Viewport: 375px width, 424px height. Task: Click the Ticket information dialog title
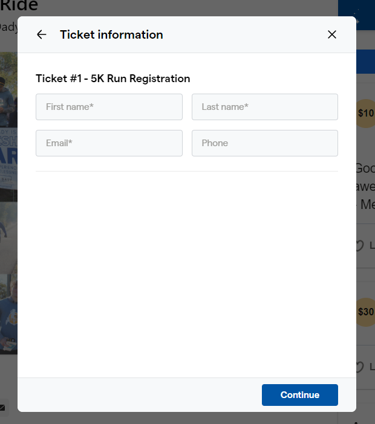click(x=111, y=34)
